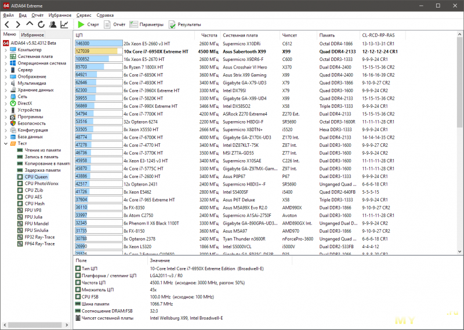464x330 pixels.
Task: Click sidebar horizontal scrollbar right arrow
Action: pyautogui.click(x=67, y=325)
